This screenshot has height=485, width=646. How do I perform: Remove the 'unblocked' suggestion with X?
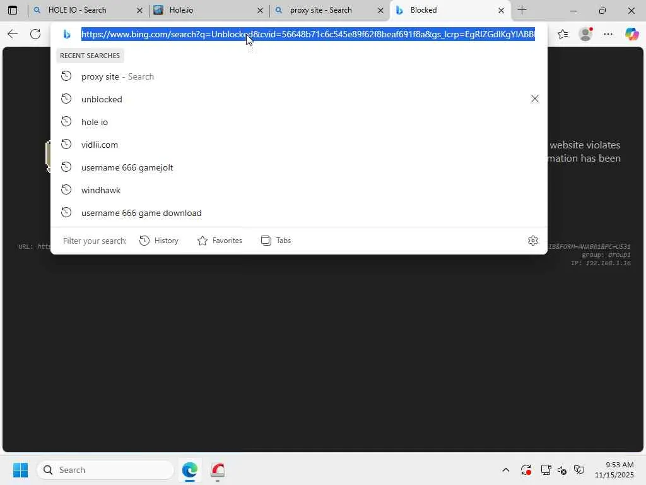coord(535,99)
